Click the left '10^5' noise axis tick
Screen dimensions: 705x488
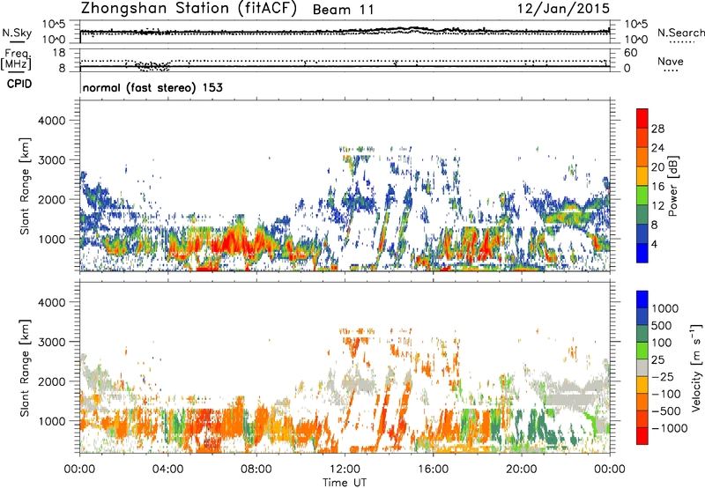tap(54, 25)
